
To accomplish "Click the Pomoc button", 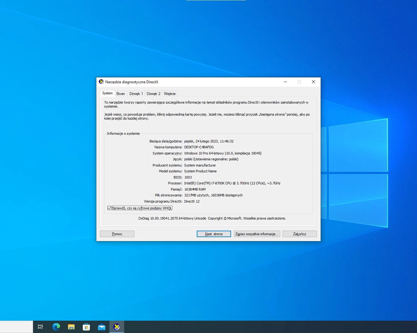I will point(117,234).
